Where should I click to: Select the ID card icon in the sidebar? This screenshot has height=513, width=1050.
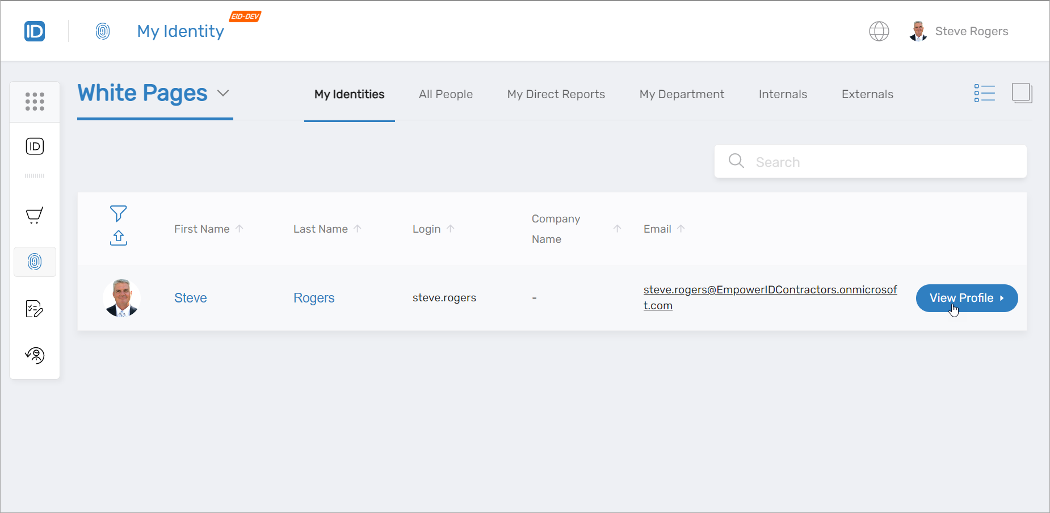pos(35,146)
